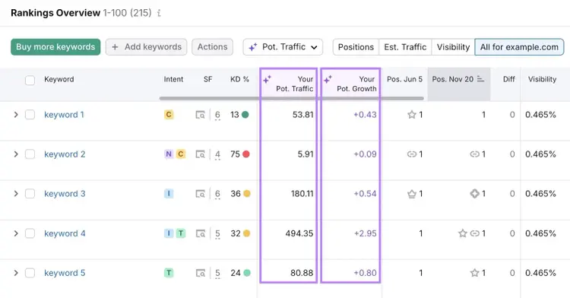Click the SF count 6 for keyword 1
Screen dimensions: 570x298
[x=217, y=115]
